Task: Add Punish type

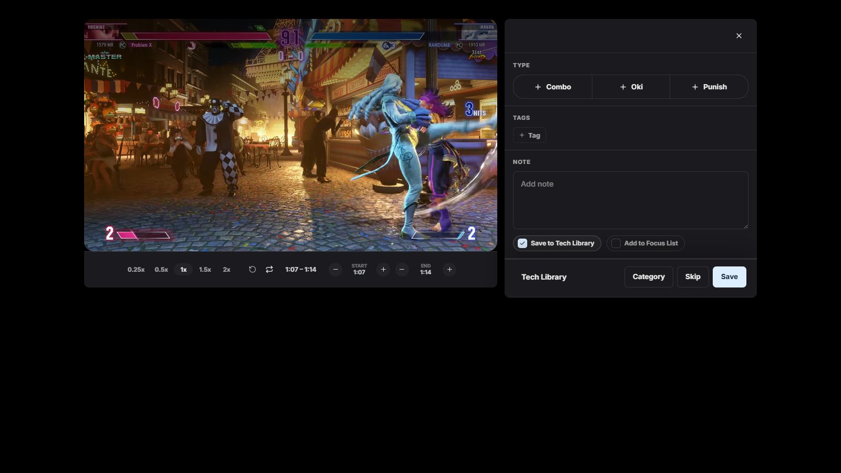Action: (709, 87)
